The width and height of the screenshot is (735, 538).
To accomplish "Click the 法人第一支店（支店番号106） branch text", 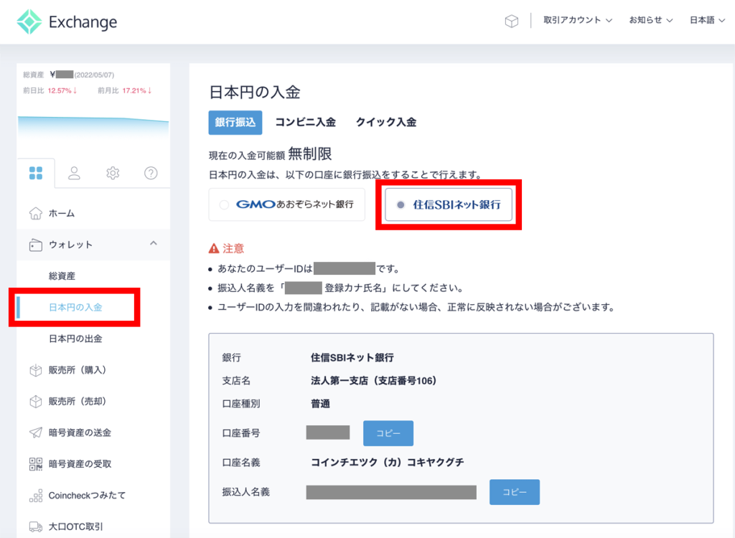I will [x=373, y=380].
